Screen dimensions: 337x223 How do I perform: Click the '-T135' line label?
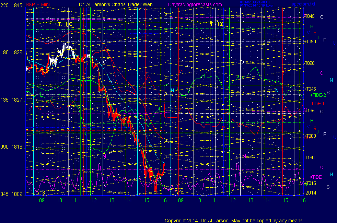[x=309, y=110]
